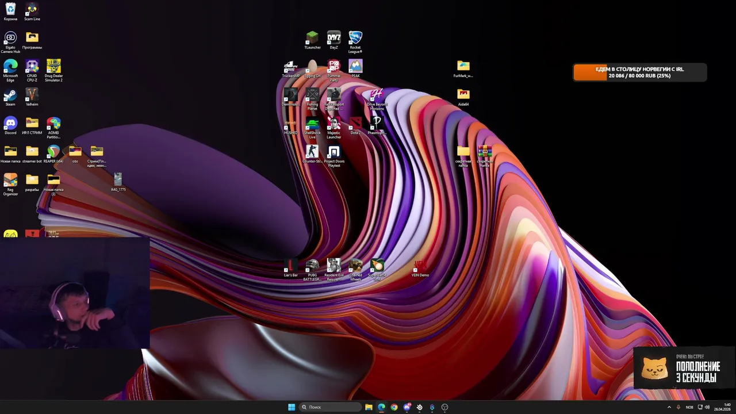Open the FurMark folder
Screen dimensions: 736x414
click(x=463, y=69)
